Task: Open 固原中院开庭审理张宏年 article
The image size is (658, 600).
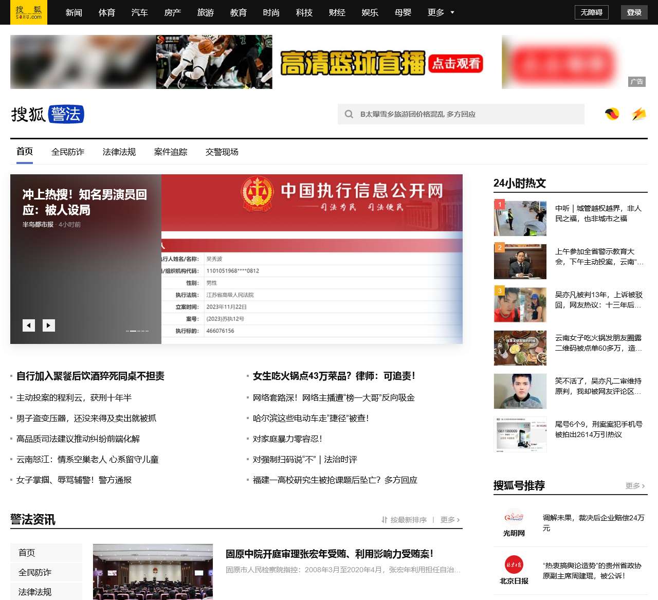Action: tap(330, 554)
